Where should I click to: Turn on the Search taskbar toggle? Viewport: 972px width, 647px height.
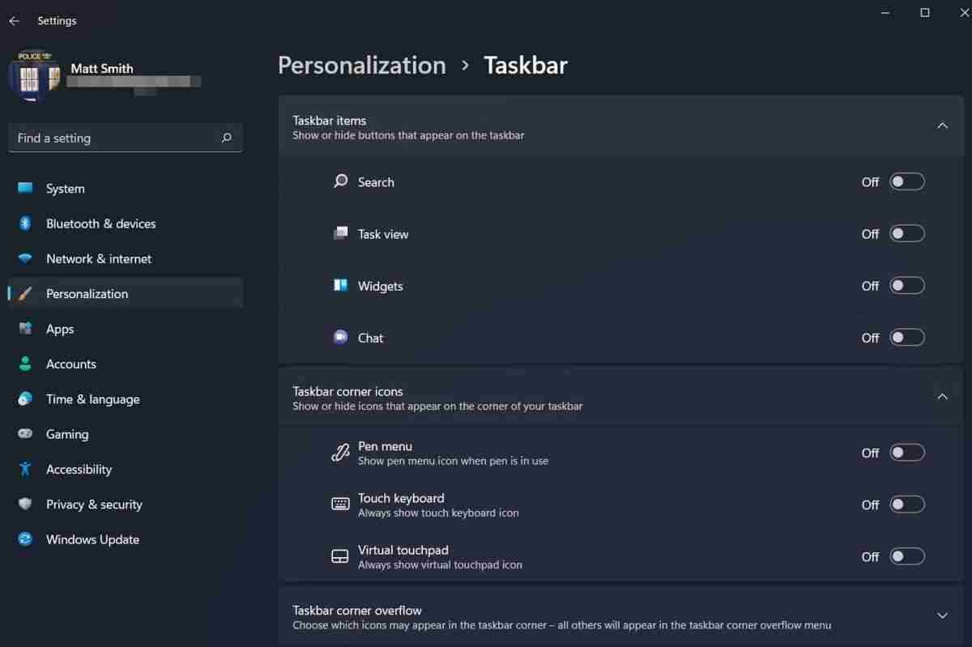(906, 182)
